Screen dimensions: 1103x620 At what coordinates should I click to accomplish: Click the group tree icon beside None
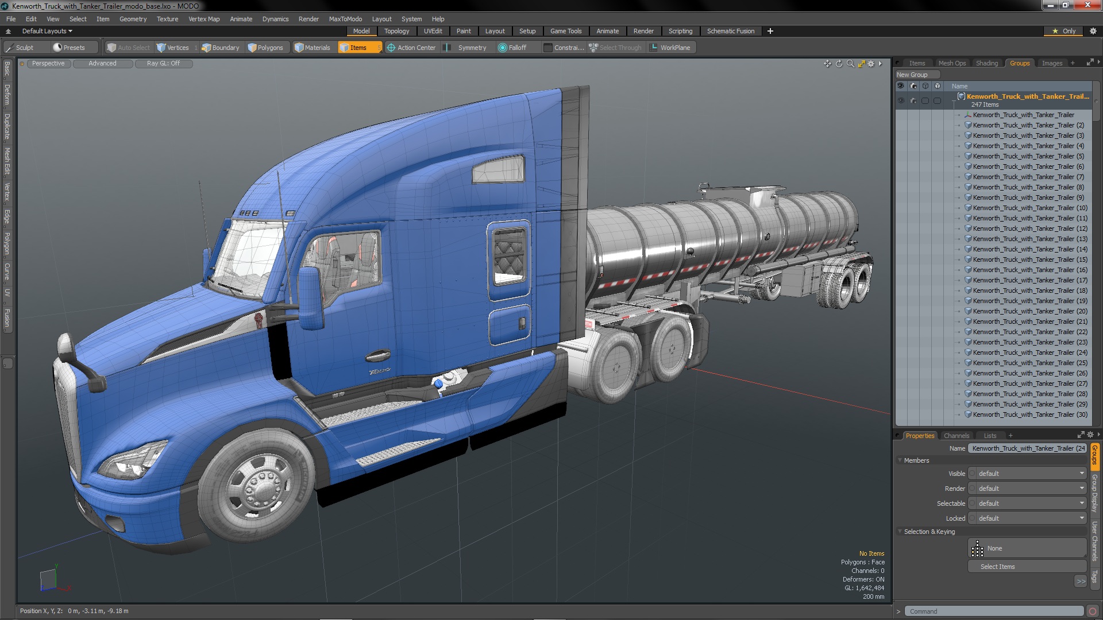[977, 549]
